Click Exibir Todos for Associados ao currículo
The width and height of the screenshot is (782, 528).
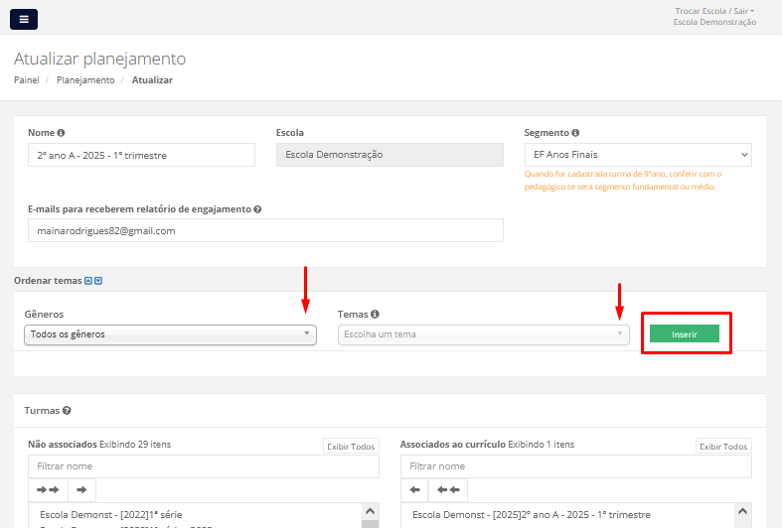pyautogui.click(x=723, y=447)
